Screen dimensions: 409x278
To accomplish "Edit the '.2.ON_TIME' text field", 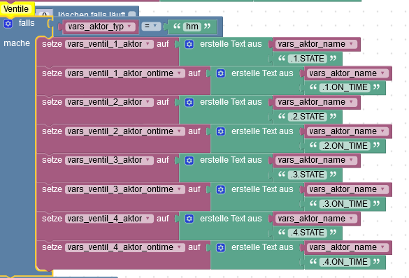I will pos(345,146).
